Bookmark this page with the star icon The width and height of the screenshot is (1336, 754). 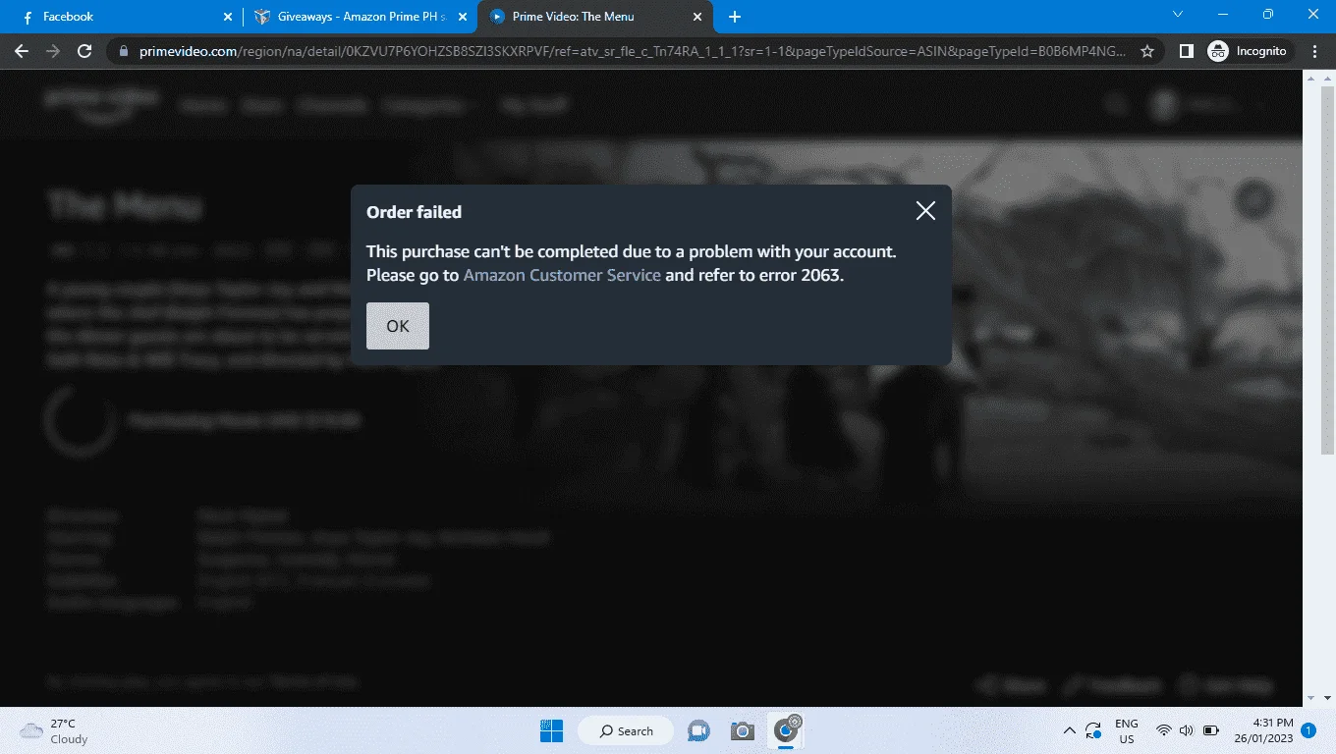point(1147,51)
